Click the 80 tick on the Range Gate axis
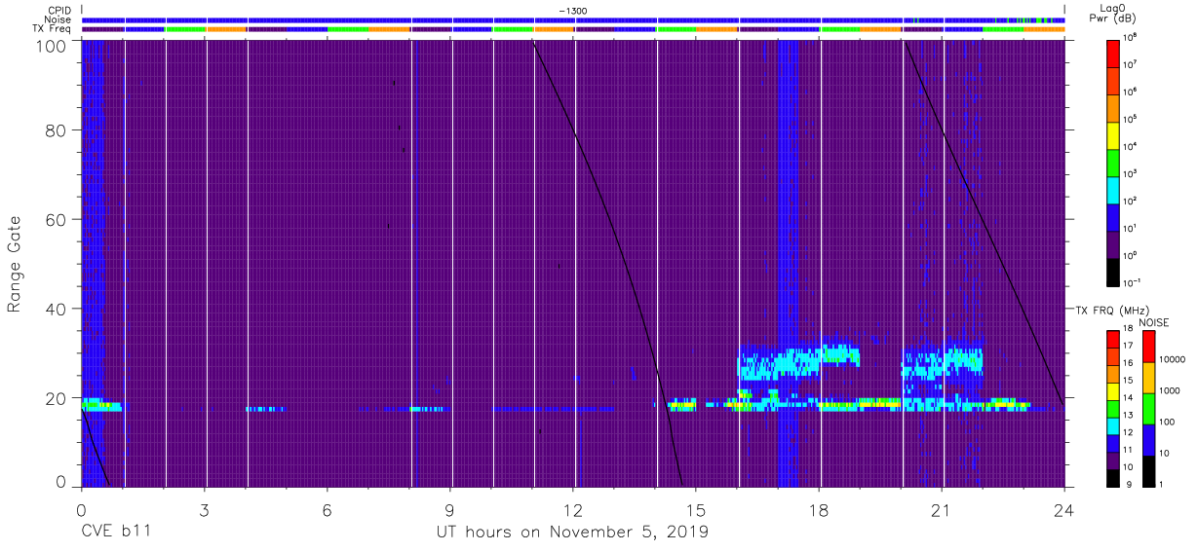Viewport: 1197px width, 552px height. click(58, 130)
